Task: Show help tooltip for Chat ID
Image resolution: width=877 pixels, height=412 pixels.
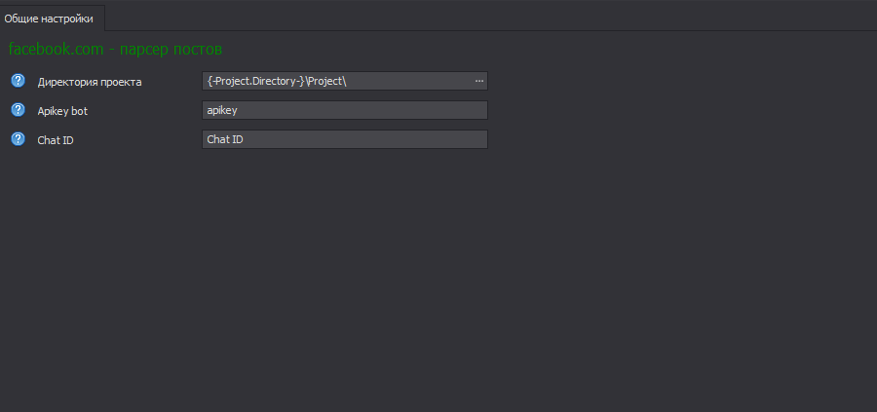Action: click(18, 139)
